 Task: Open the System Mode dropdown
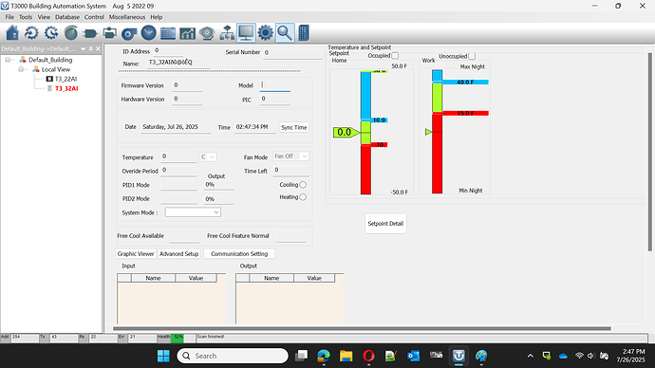(193, 212)
